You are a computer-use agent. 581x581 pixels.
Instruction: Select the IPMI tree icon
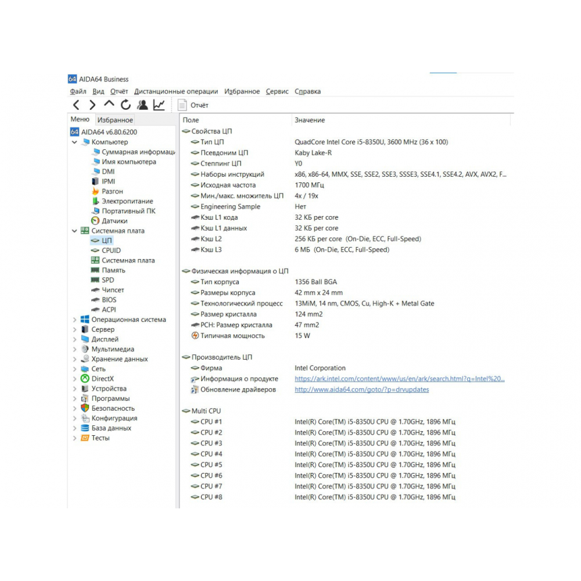(95, 181)
